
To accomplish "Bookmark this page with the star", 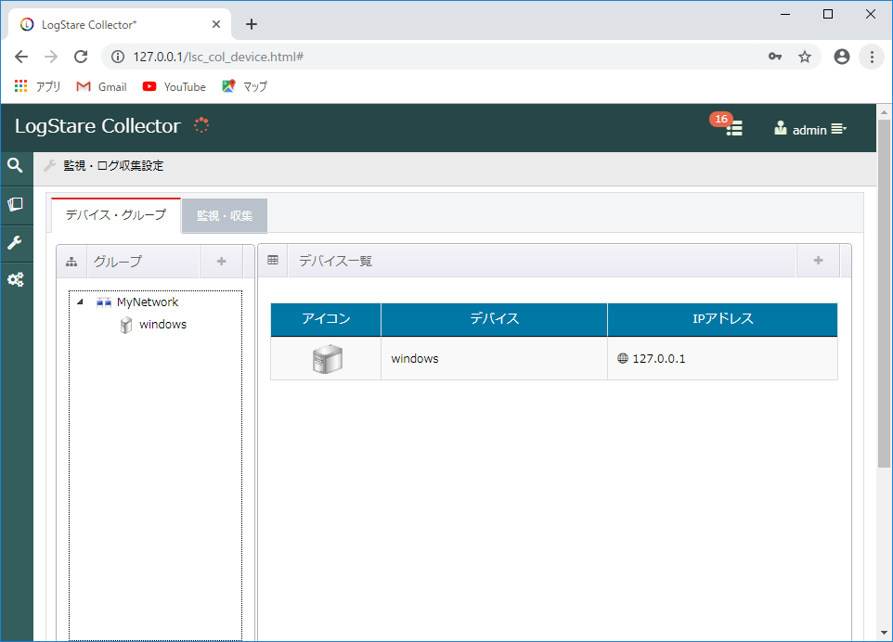I will [805, 57].
